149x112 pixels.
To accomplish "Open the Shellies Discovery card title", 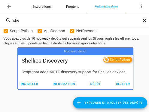I will (44, 61).
